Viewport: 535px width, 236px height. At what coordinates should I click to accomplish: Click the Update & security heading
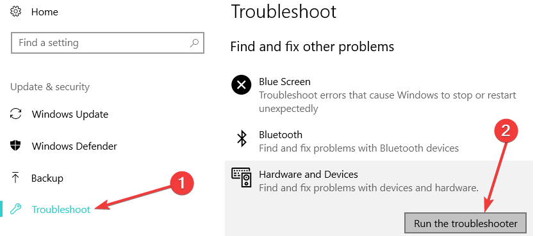pos(50,87)
